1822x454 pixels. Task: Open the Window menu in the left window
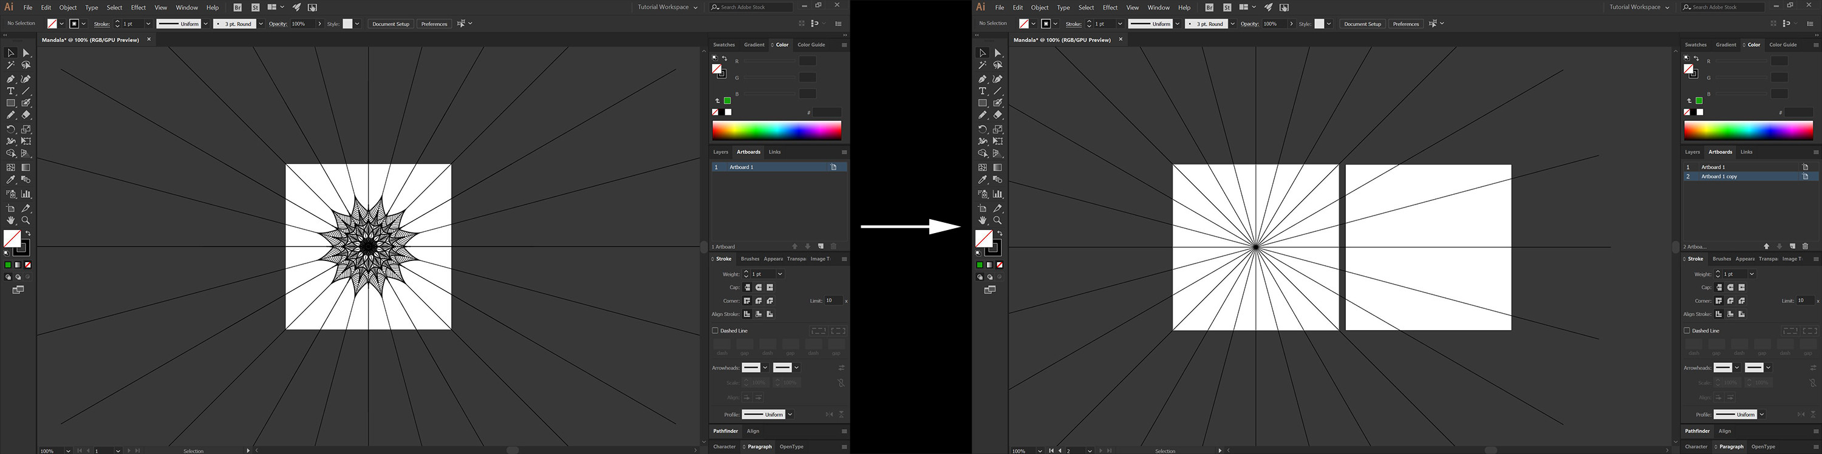(x=186, y=8)
